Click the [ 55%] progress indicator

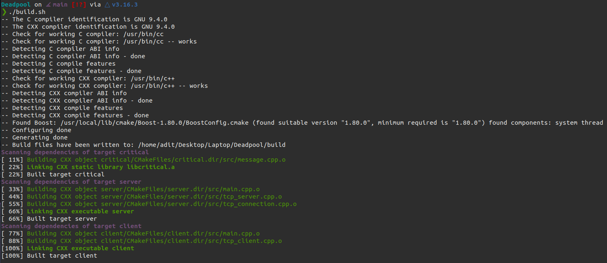point(12,204)
